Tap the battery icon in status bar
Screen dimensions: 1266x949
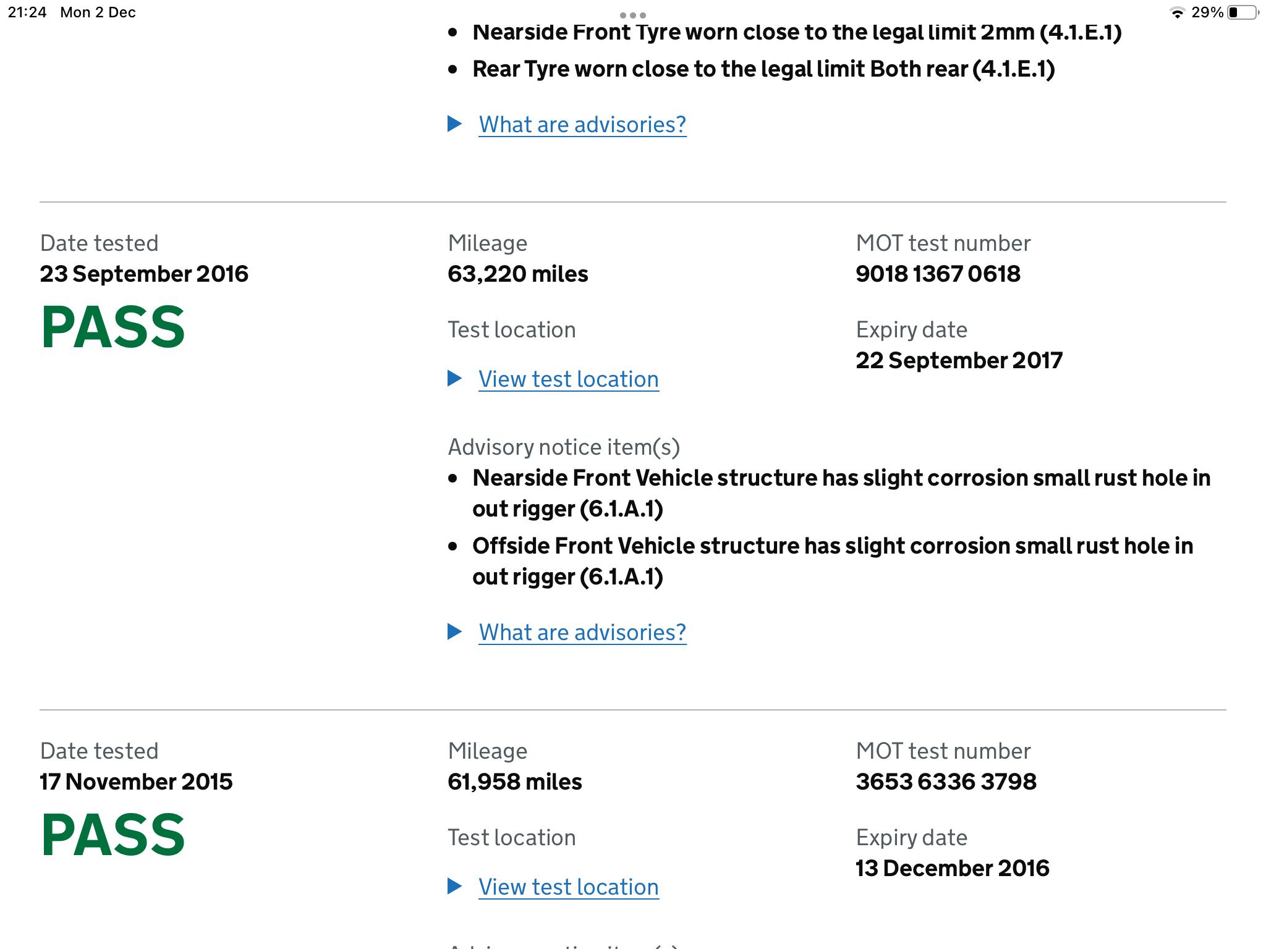click(x=1243, y=13)
